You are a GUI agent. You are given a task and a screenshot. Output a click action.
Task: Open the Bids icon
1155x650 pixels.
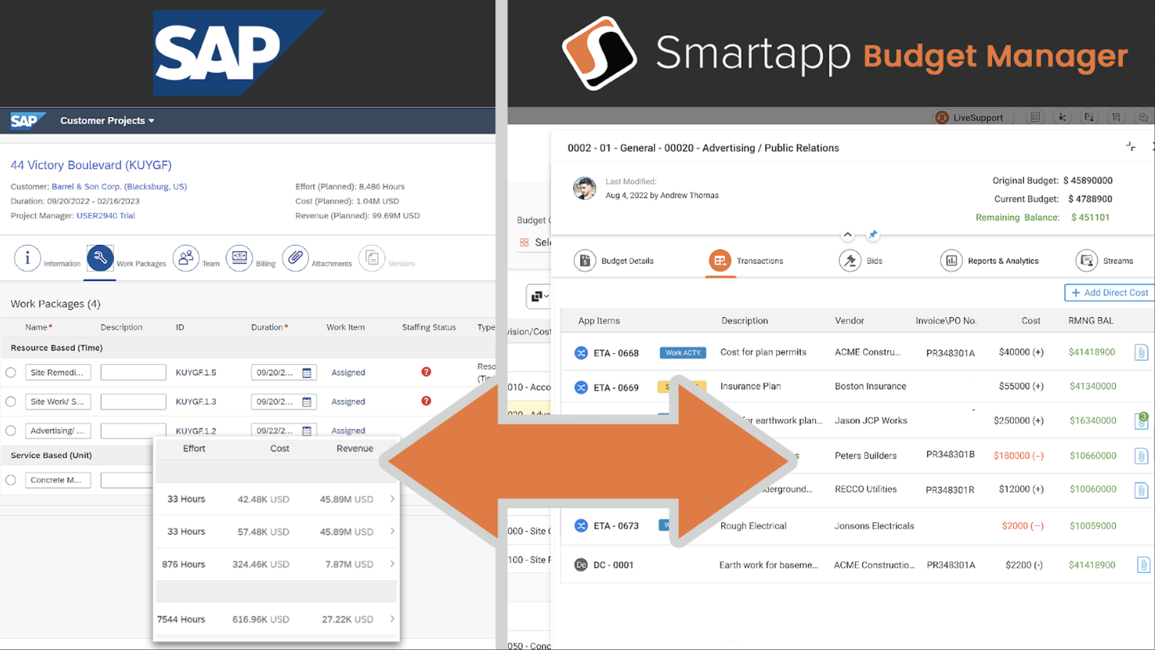point(850,261)
